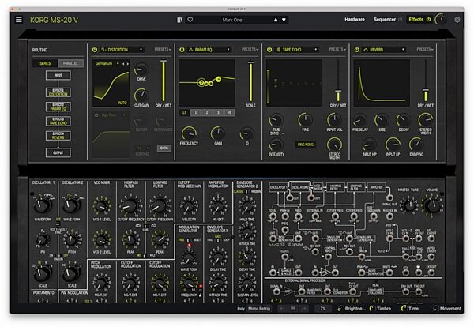Screen dimensions: 474x327
Task: Click the Movement macro knob
Action: pyautogui.click(x=435, y=309)
